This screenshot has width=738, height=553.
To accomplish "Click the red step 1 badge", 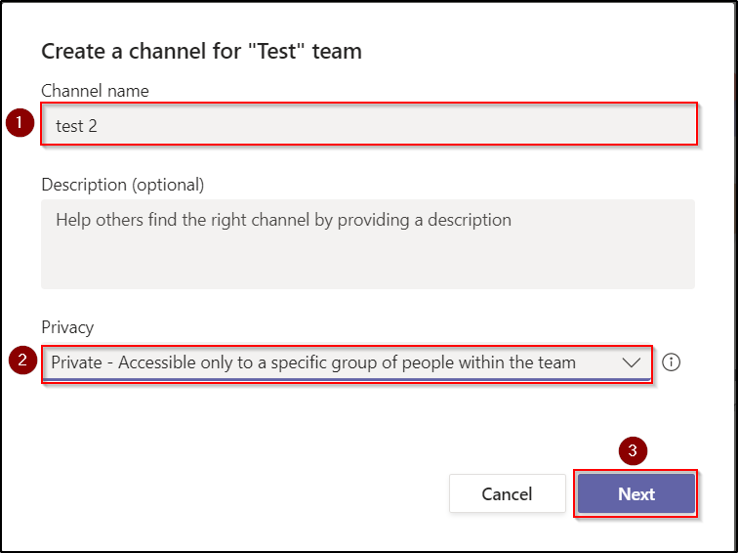I will (21, 124).
